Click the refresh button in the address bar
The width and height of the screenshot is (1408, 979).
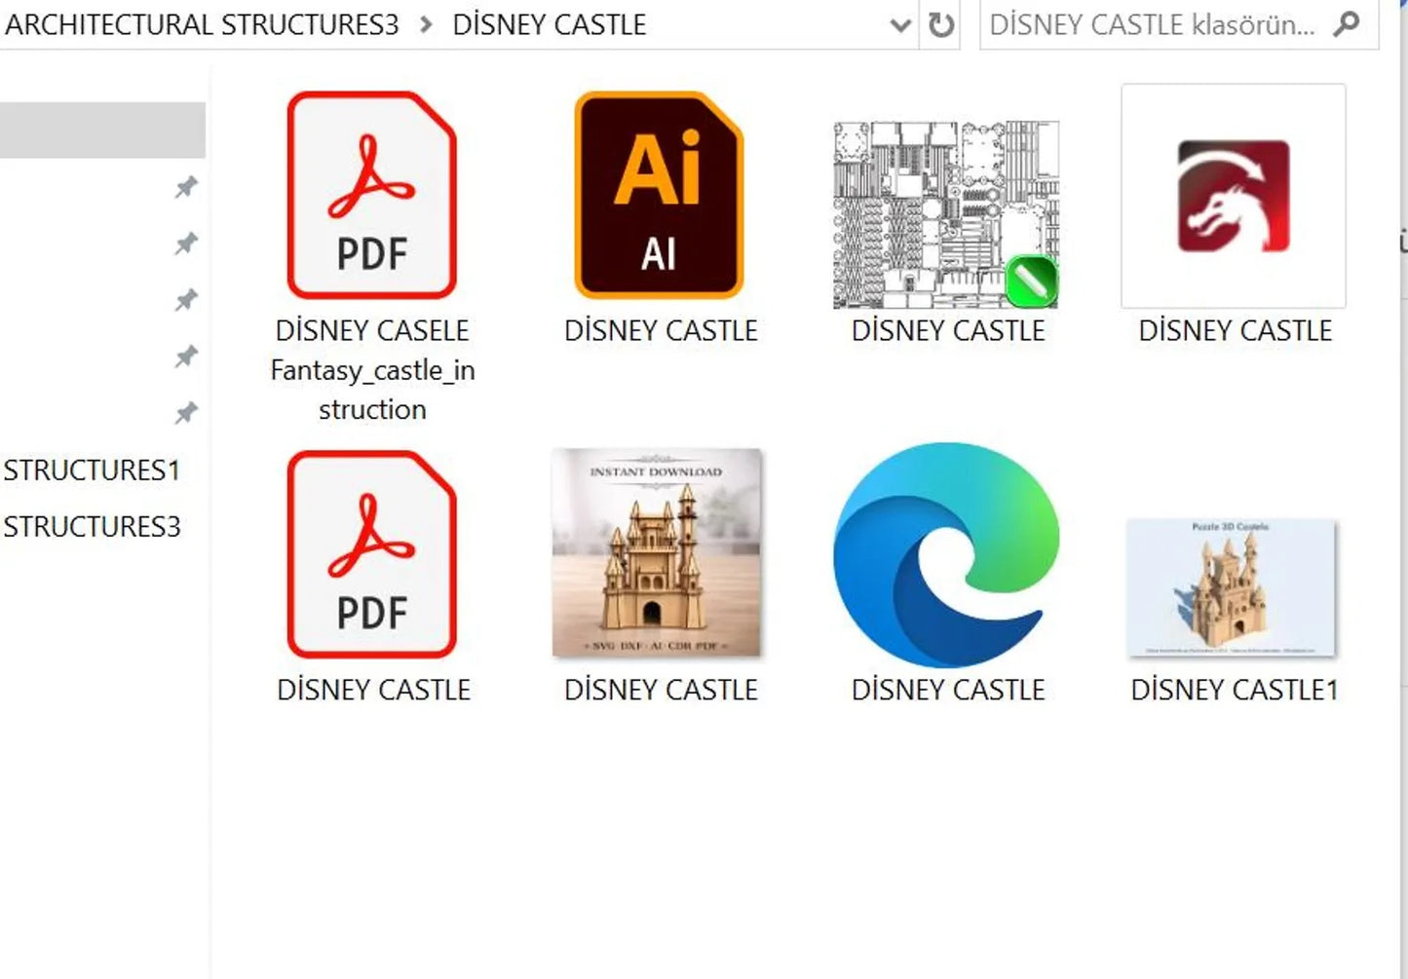click(x=940, y=24)
